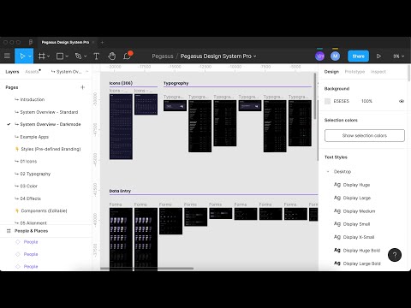
Task: Open the shape tools dropdown arrow
Action: pyautogui.click(x=67, y=56)
